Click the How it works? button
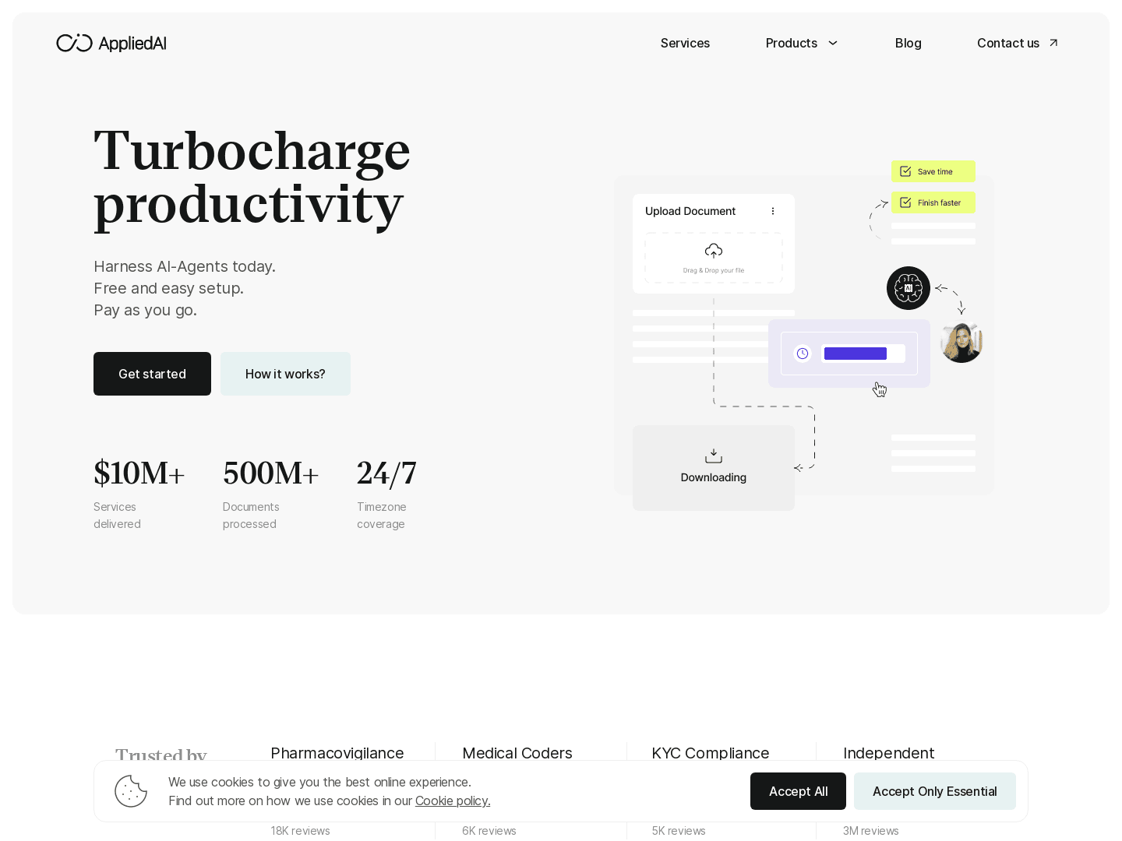 (x=285, y=374)
